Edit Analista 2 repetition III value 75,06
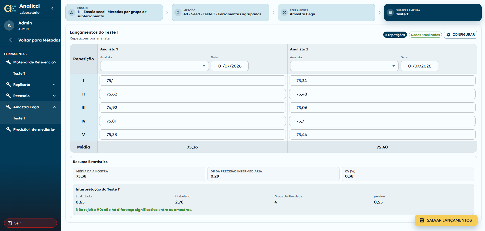This screenshot has height=231, width=485. [382, 107]
